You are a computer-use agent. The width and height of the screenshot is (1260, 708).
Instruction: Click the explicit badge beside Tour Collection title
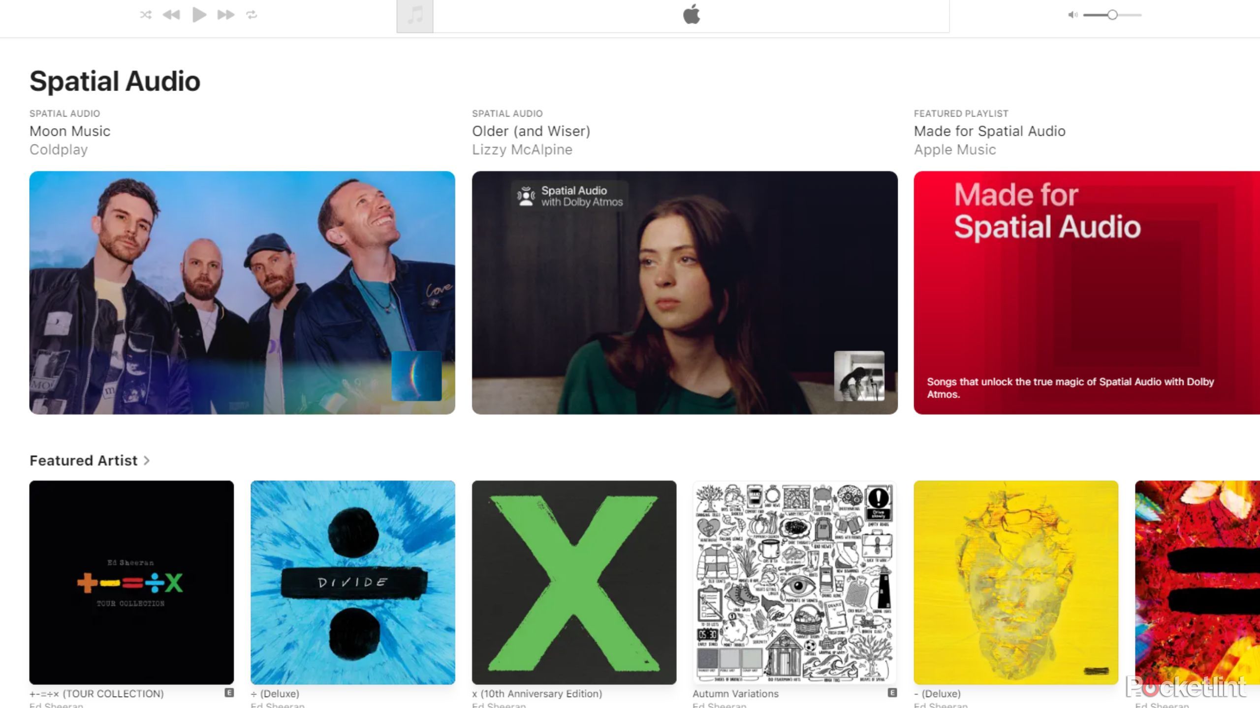(229, 693)
